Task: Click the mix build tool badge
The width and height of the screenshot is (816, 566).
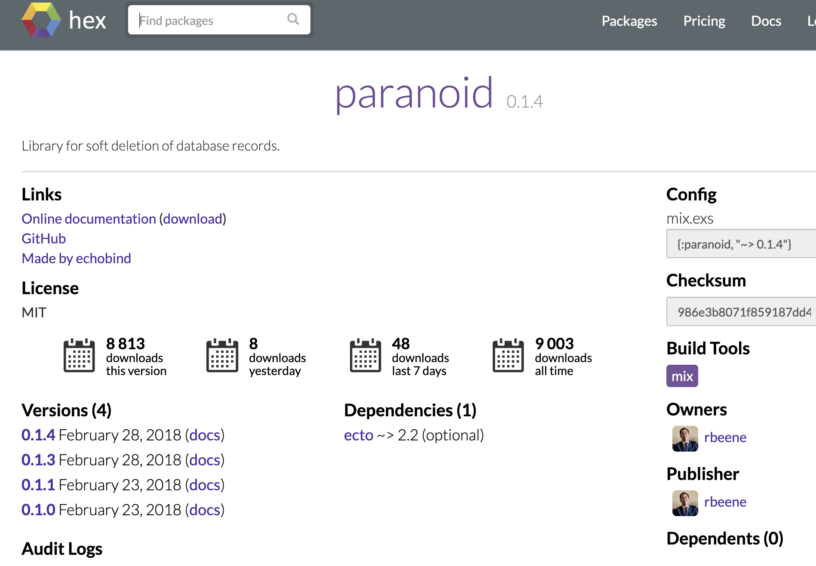Action: tap(682, 376)
